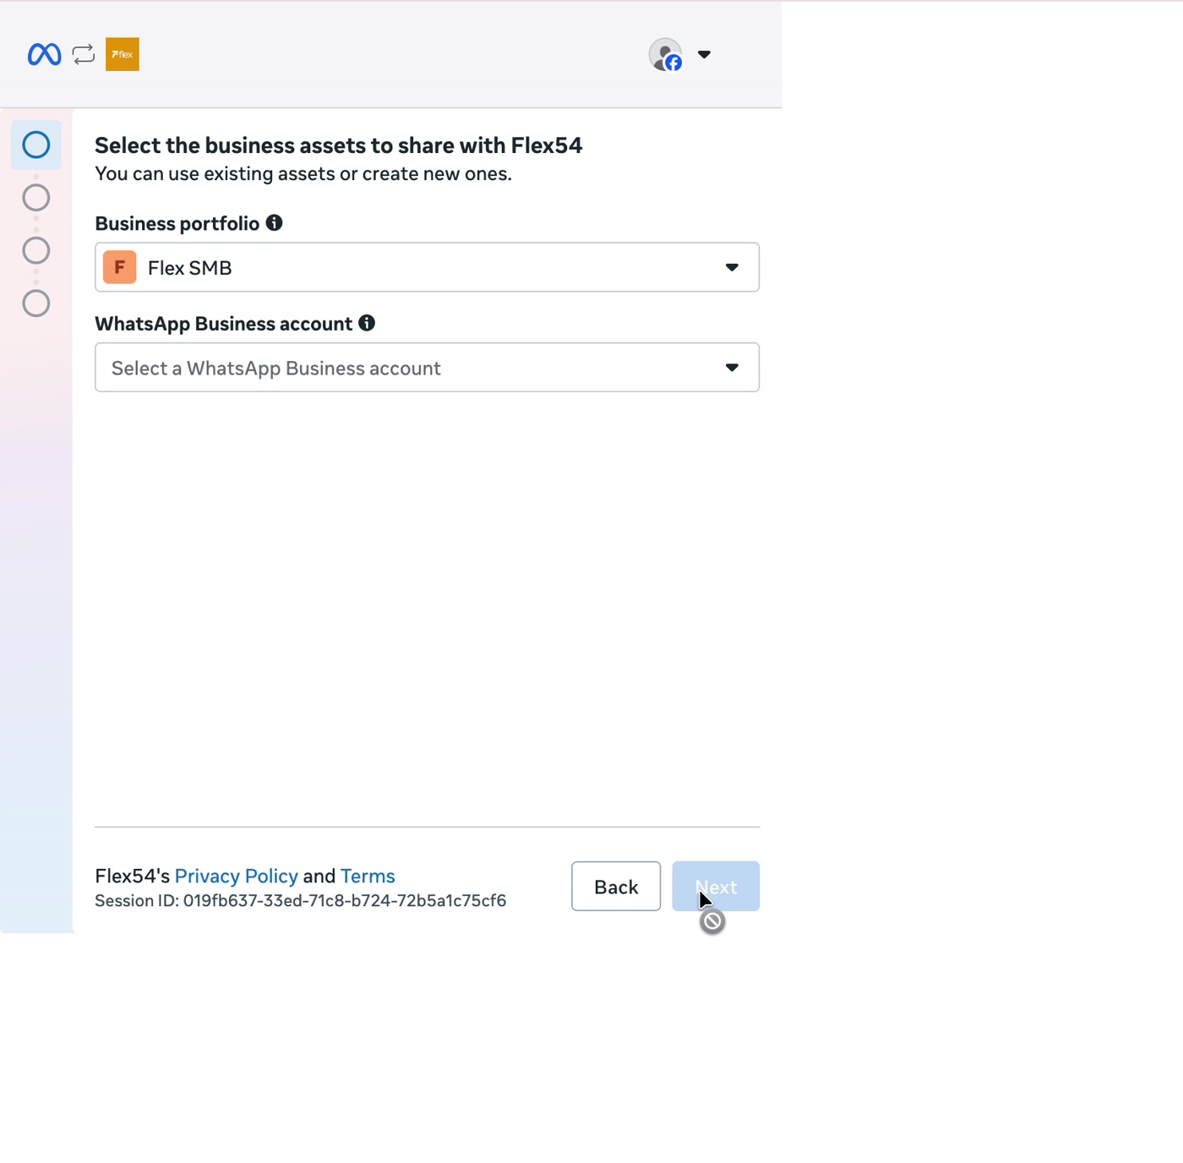The image size is (1183, 1163).
Task: Click the Business portfolio label
Action: [x=177, y=224]
